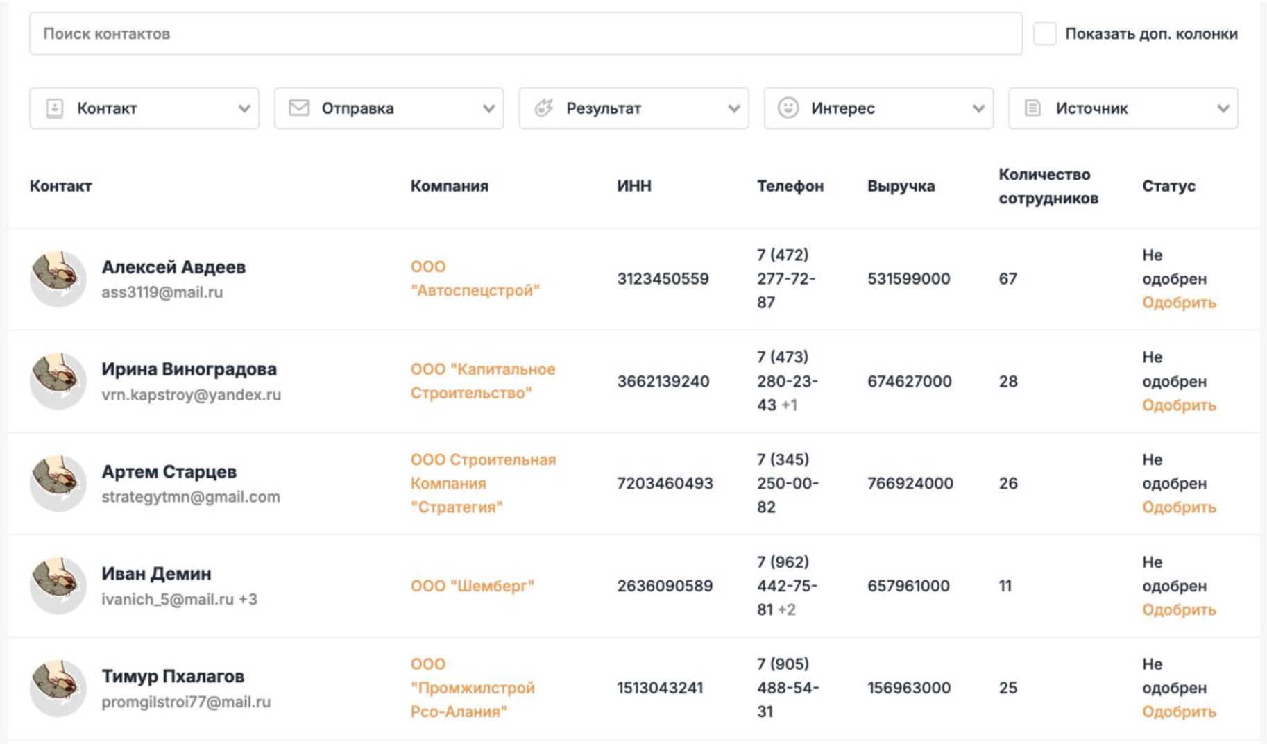Expand the Контакт dropdown arrow

(x=244, y=108)
